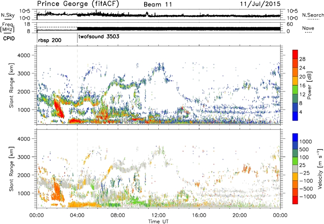Image resolution: width=324 pixels, height=224 pixels.
Task: Select the 'N.Sky' legend label
Action: (8, 15)
